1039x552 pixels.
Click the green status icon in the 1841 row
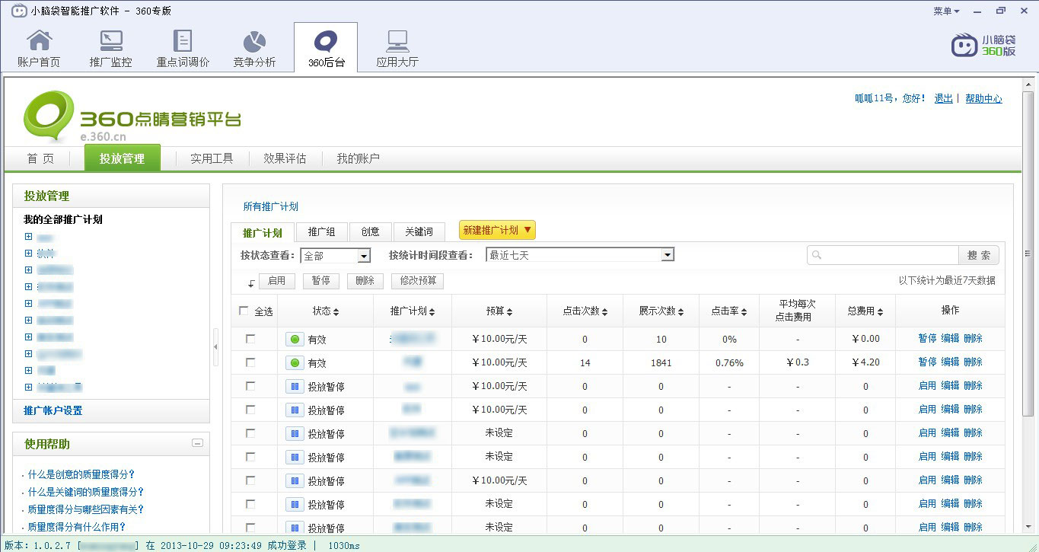295,363
